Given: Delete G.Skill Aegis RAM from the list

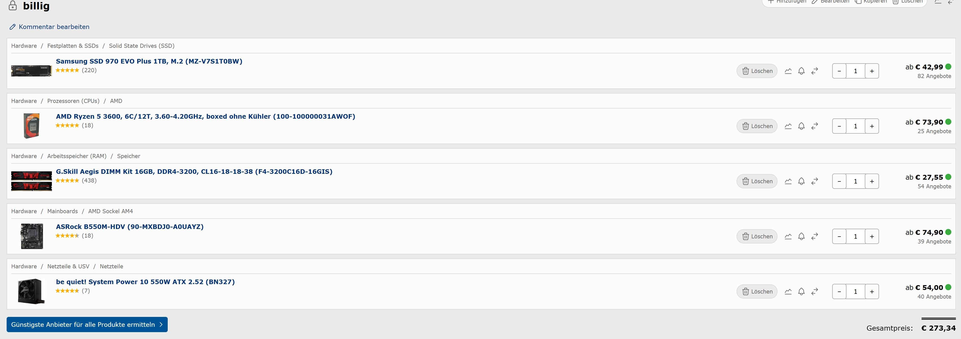Looking at the screenshot, I should pos(757,181).
